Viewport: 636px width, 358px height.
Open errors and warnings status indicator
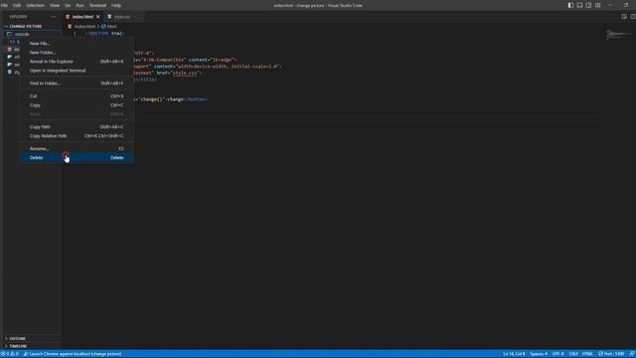(x=10, y=354)
